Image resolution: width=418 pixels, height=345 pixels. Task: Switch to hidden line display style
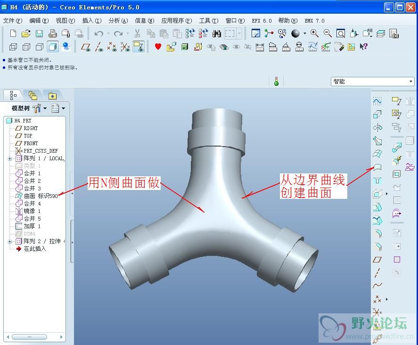point(26,47)
